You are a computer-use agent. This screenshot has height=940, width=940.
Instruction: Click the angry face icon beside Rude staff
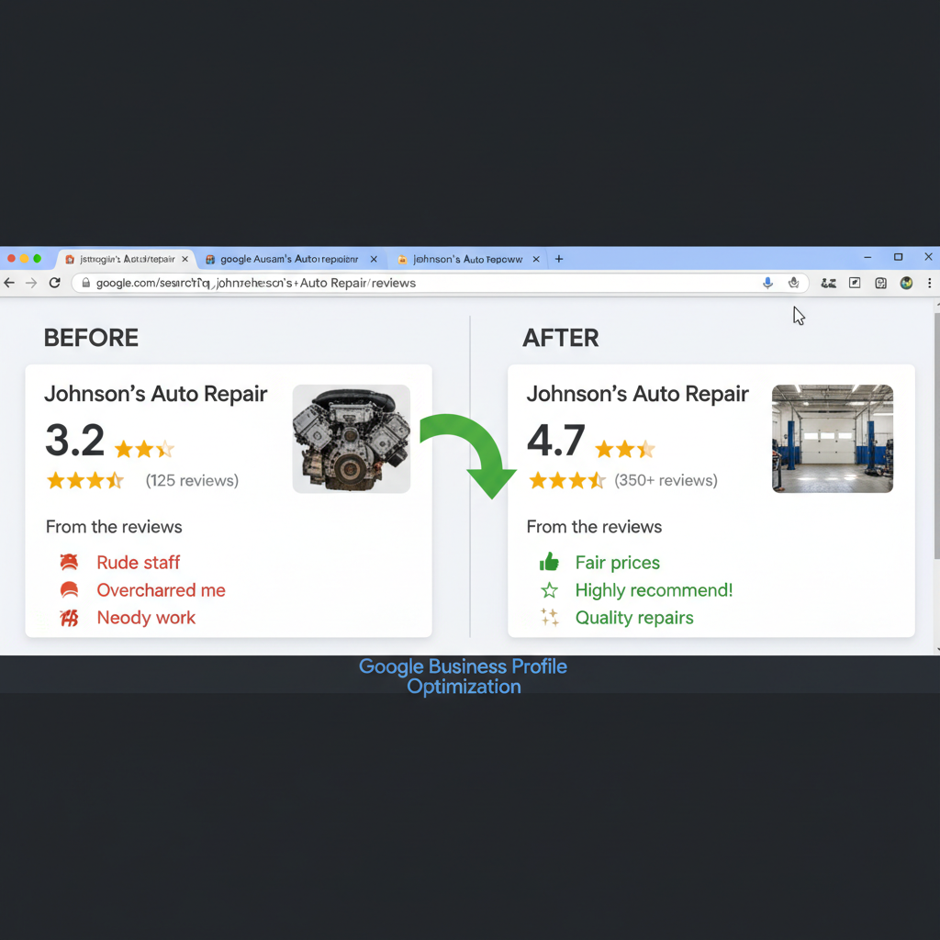point(69,563)
